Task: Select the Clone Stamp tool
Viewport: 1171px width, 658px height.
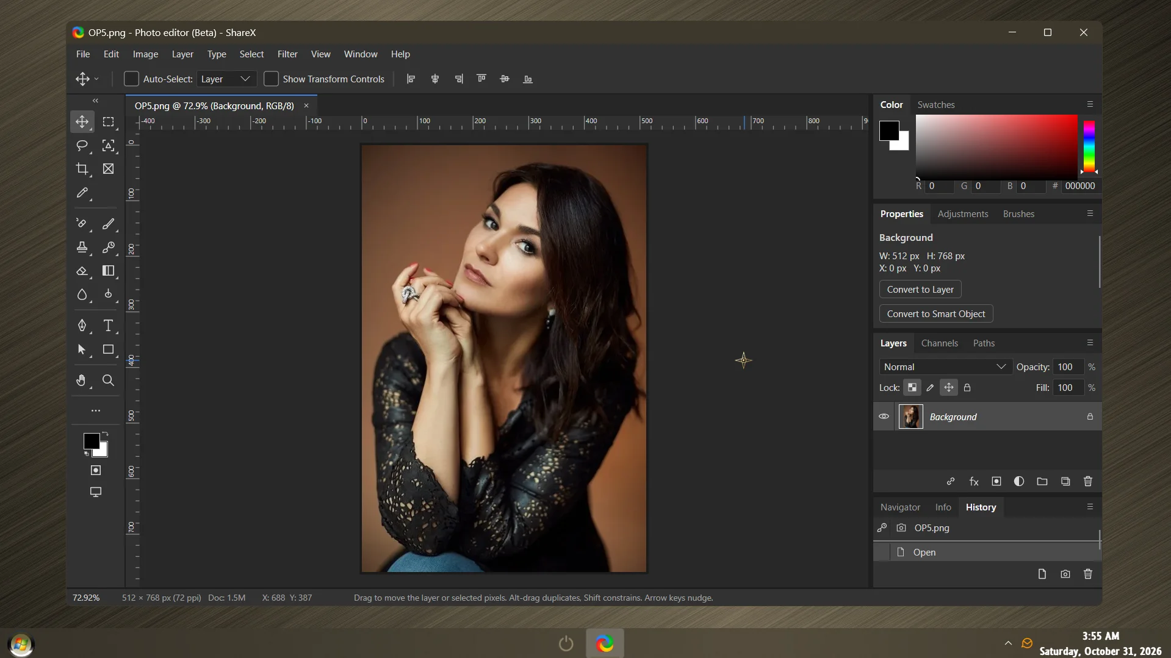Action: click(x=82, y=248)
